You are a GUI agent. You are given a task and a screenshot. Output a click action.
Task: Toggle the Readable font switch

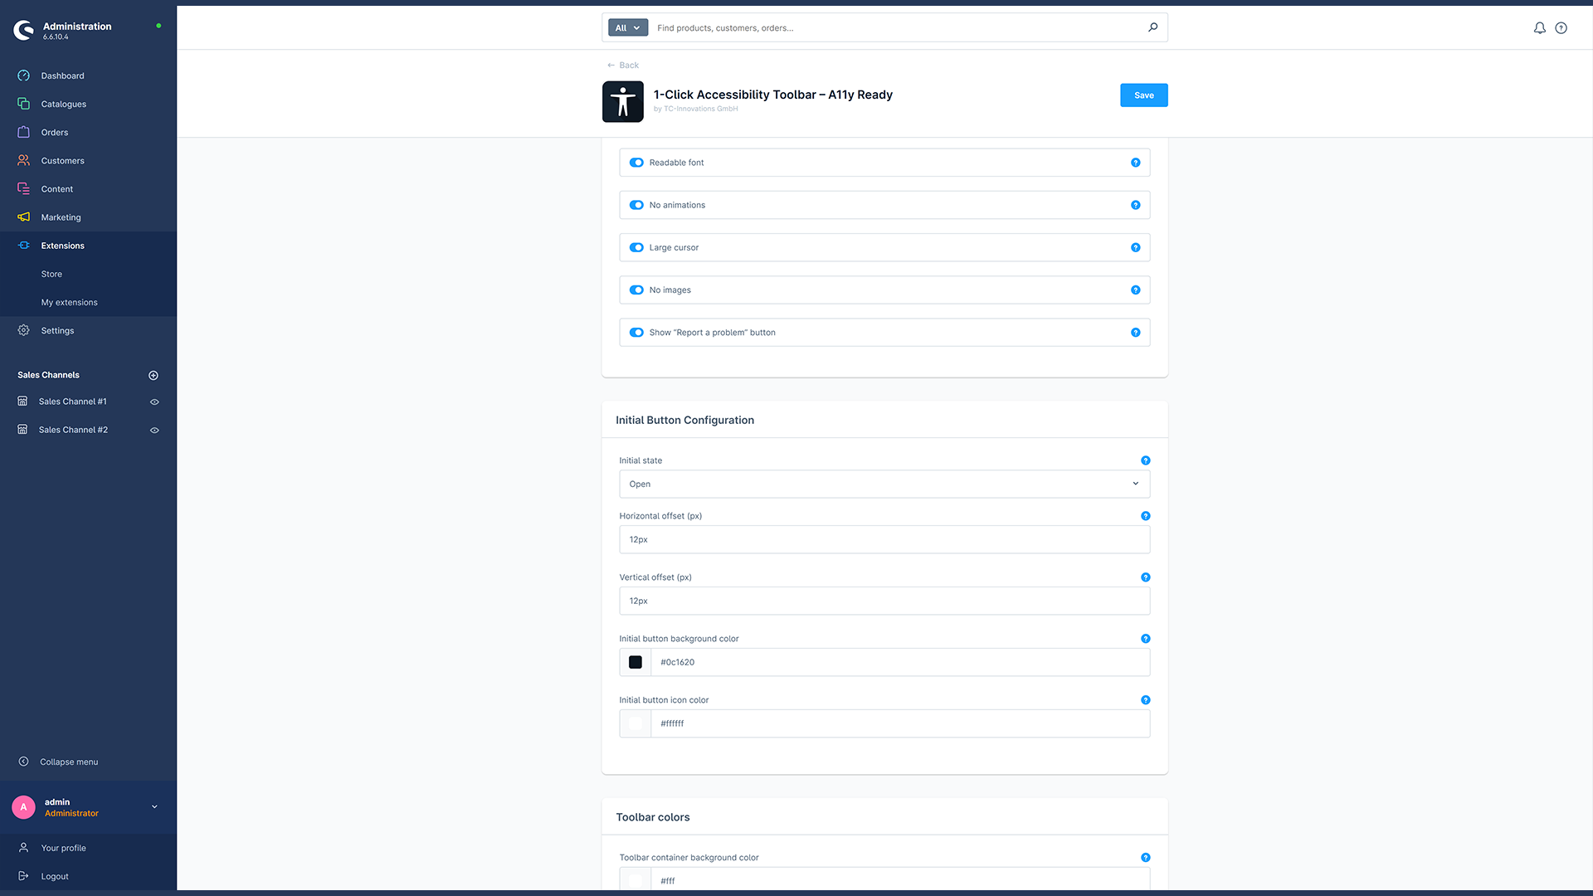coord(636,163)
